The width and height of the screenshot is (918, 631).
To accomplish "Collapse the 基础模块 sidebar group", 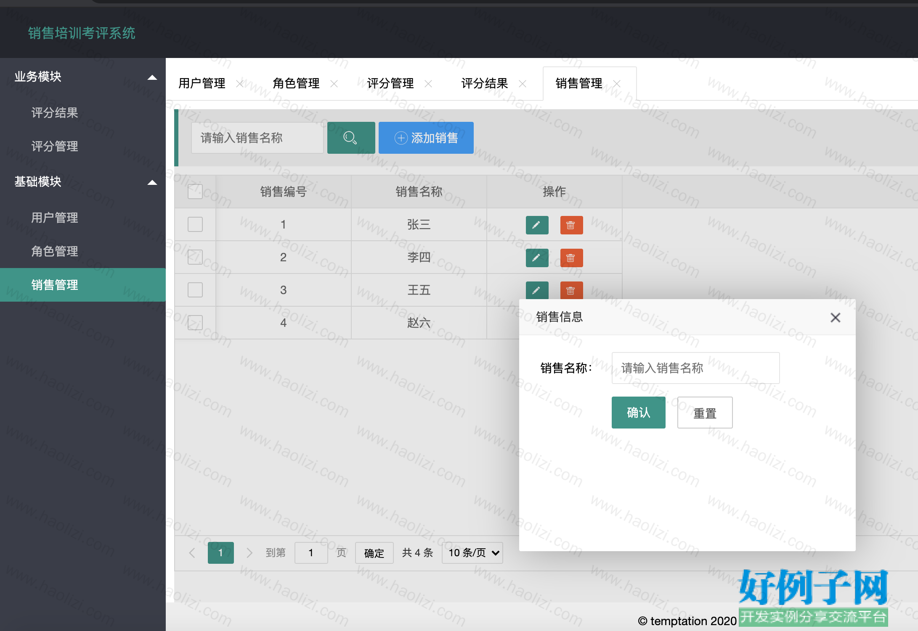I will [83, 182].
